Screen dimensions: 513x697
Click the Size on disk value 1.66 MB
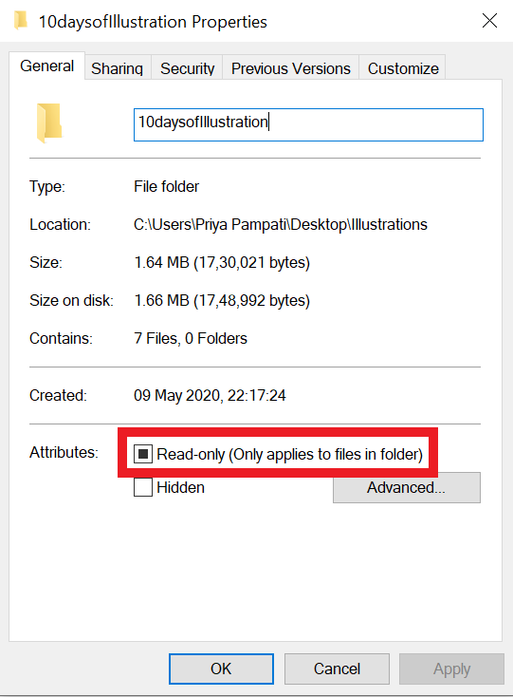222,300
